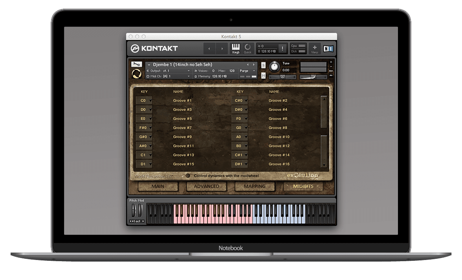Solo the Djembe instrument
Image resolution: width=462 pixels, height=280 pixels.
(263, 65)
